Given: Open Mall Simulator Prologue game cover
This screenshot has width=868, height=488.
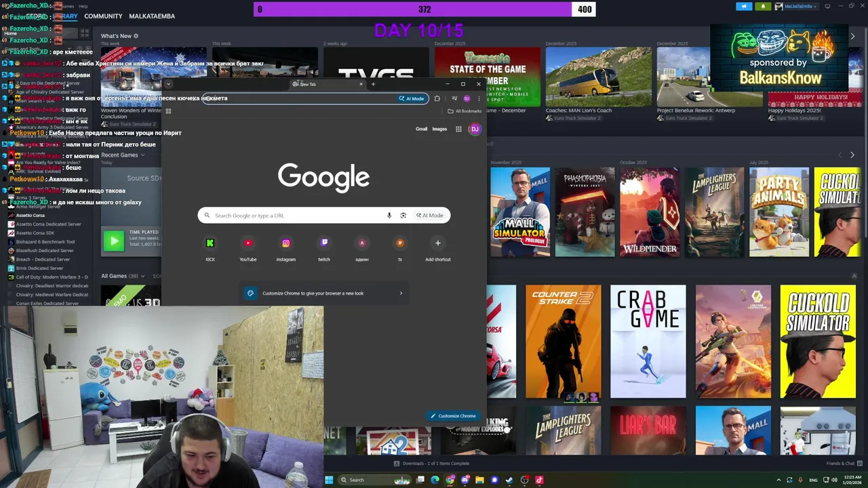Looking at the screenshot, I should [520, 212].
